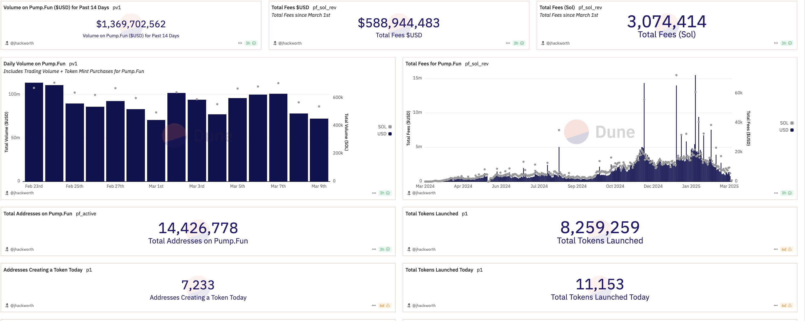Screen dimensions: 805x321
Task: Select the Mar 7th bar in Daily Volume
Action: point(278,138)
